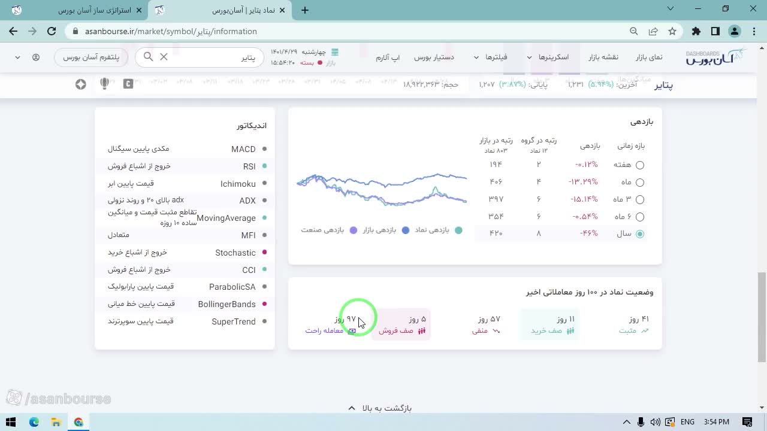Click the up chevron beside بازگشت به بالا
Viewport: 767px width, 431px height.
click(352, 408)
